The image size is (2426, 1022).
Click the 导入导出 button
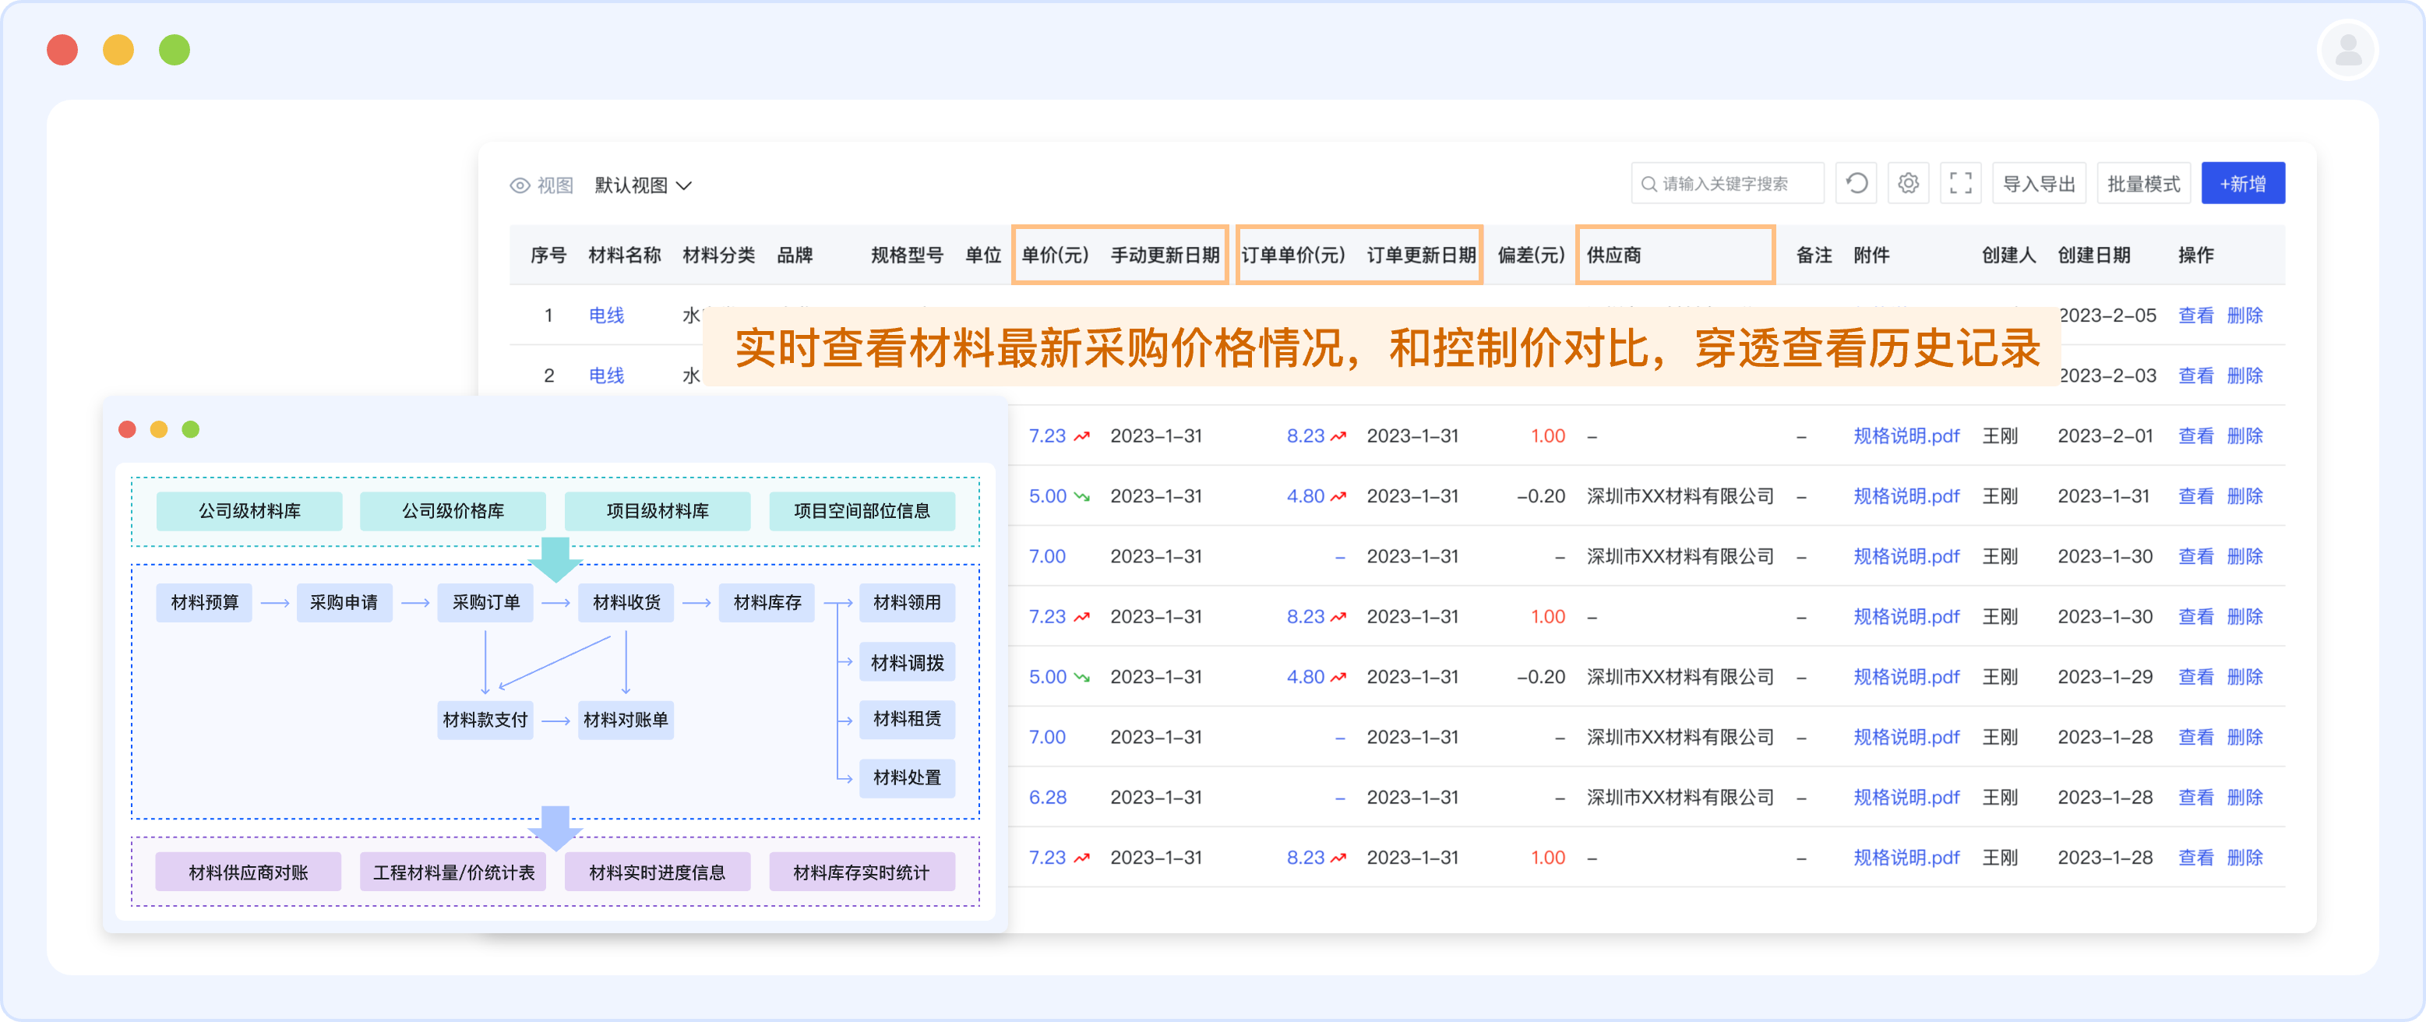2039,184
